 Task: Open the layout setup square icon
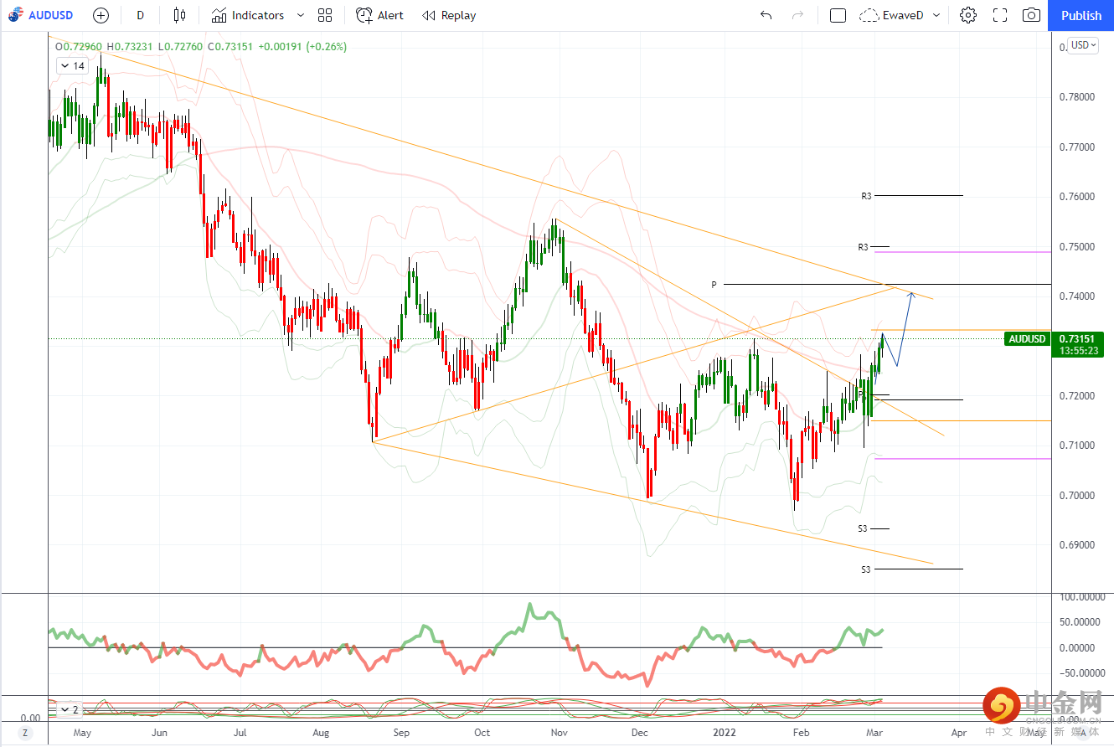pos(838,15)
